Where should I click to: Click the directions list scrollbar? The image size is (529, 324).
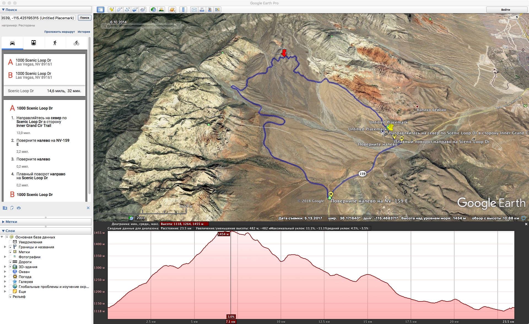tap(89, 116)
